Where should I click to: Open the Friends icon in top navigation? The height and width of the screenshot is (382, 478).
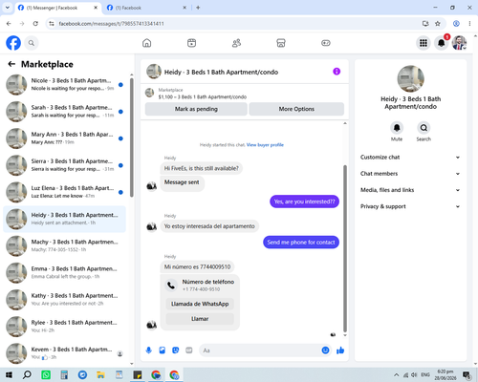pos(236,43)
